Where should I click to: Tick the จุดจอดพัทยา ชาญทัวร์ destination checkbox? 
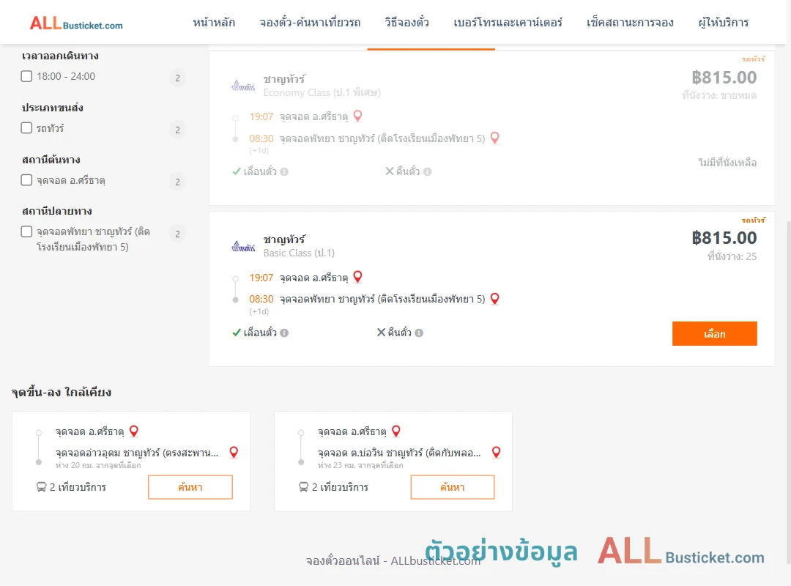click(27, 231)
